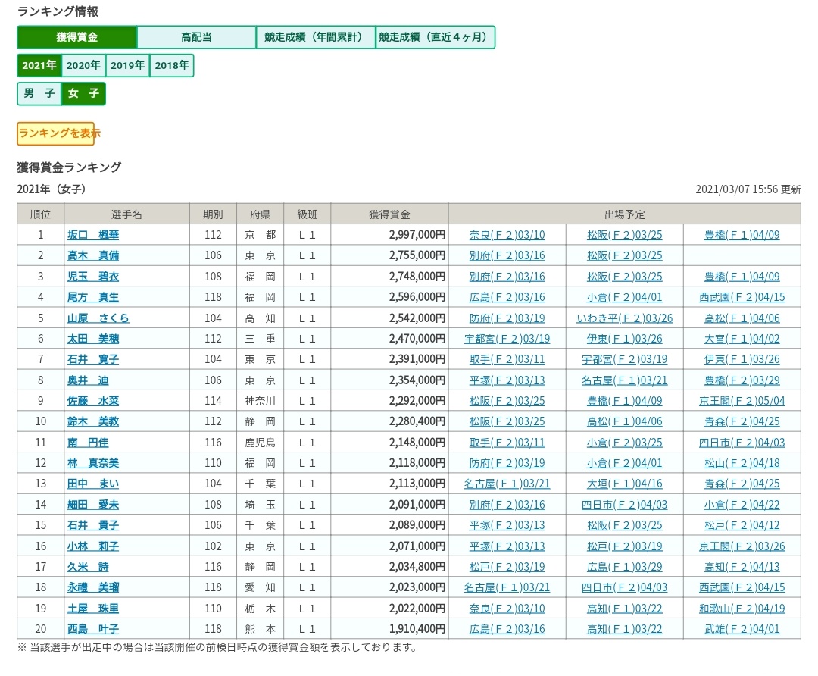This screenshot has width=818, height=676.
Task: Open player 高木 真備 profile link
Action: [93, 256]
